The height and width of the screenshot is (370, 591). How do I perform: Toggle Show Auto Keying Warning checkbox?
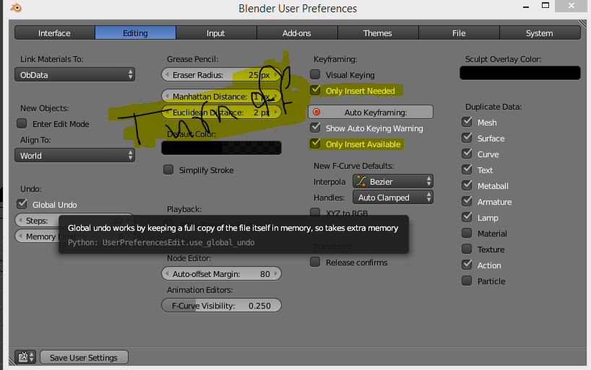315,128
